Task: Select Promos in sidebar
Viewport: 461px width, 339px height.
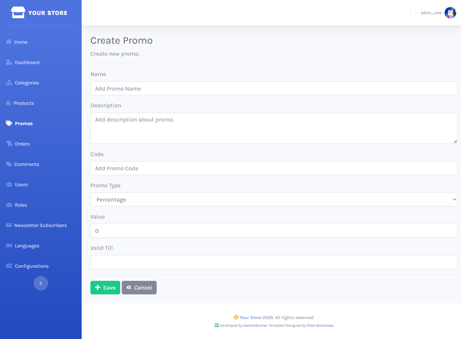Action: click(24, 124)
